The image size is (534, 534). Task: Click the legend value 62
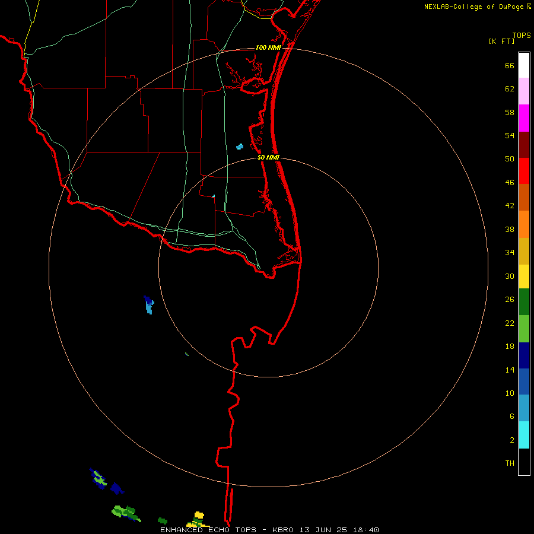(x=510, y=88)
